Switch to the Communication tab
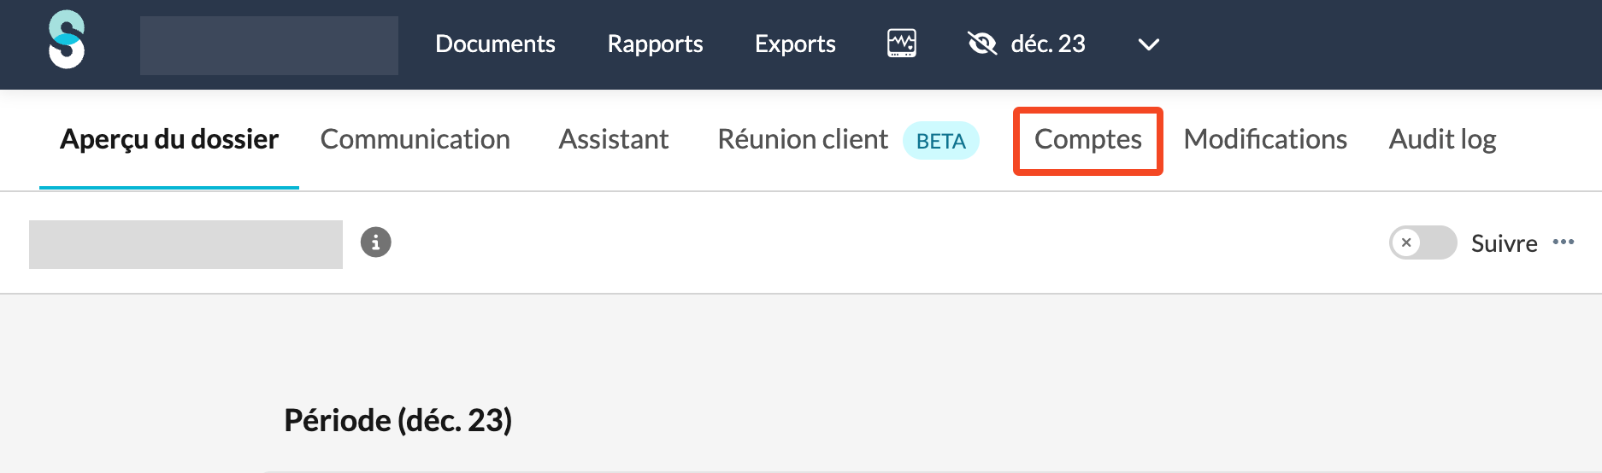1602x473 pixels. pos(415,139)
